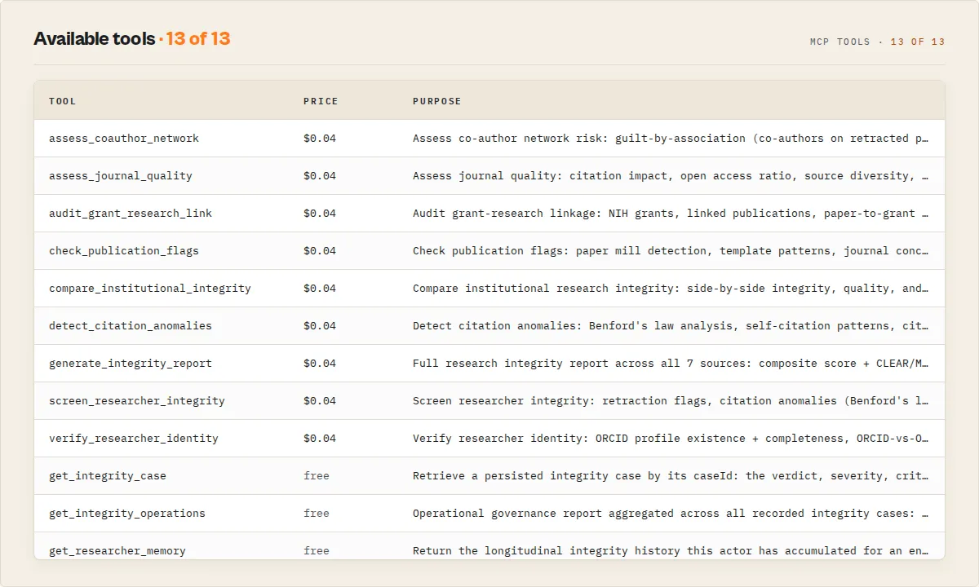The width and height of the screenshot is (979, 587).
Task: Click the $0.04 price for screen_researcher_integrity
Action: coord(320,400)
